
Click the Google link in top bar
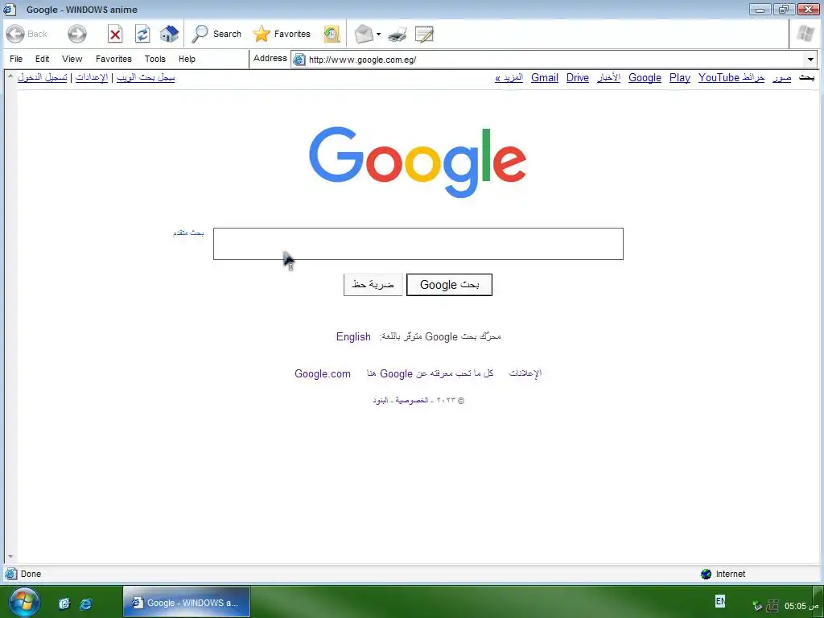click(x=645, y=78)
